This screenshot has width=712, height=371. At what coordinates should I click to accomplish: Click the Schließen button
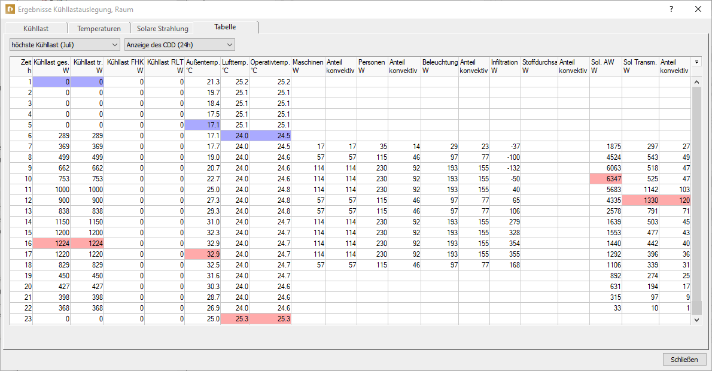[684, 359]
